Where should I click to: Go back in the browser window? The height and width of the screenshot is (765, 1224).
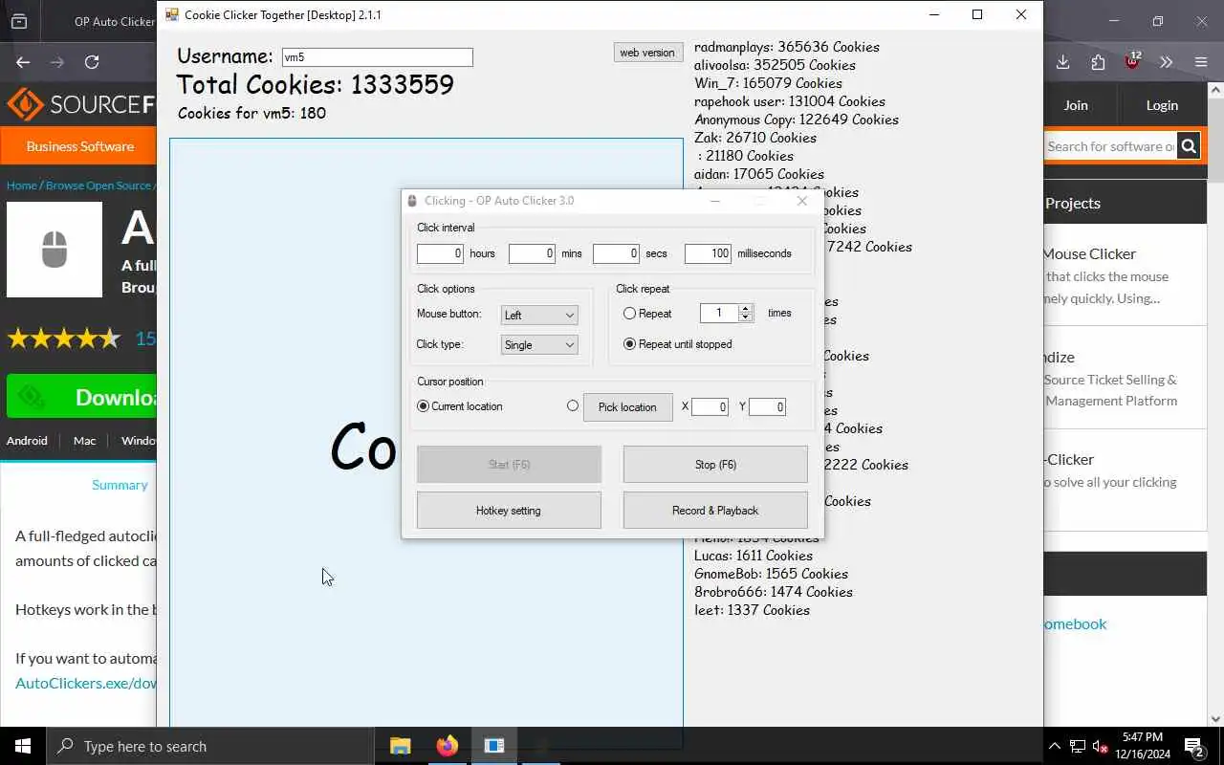click(x=23, y=62)
